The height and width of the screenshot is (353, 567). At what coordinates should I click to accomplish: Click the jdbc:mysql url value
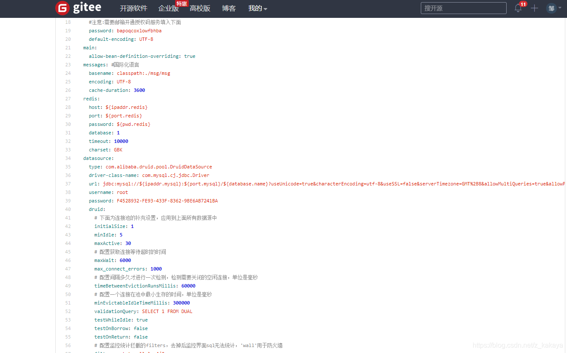coord(335,184)
